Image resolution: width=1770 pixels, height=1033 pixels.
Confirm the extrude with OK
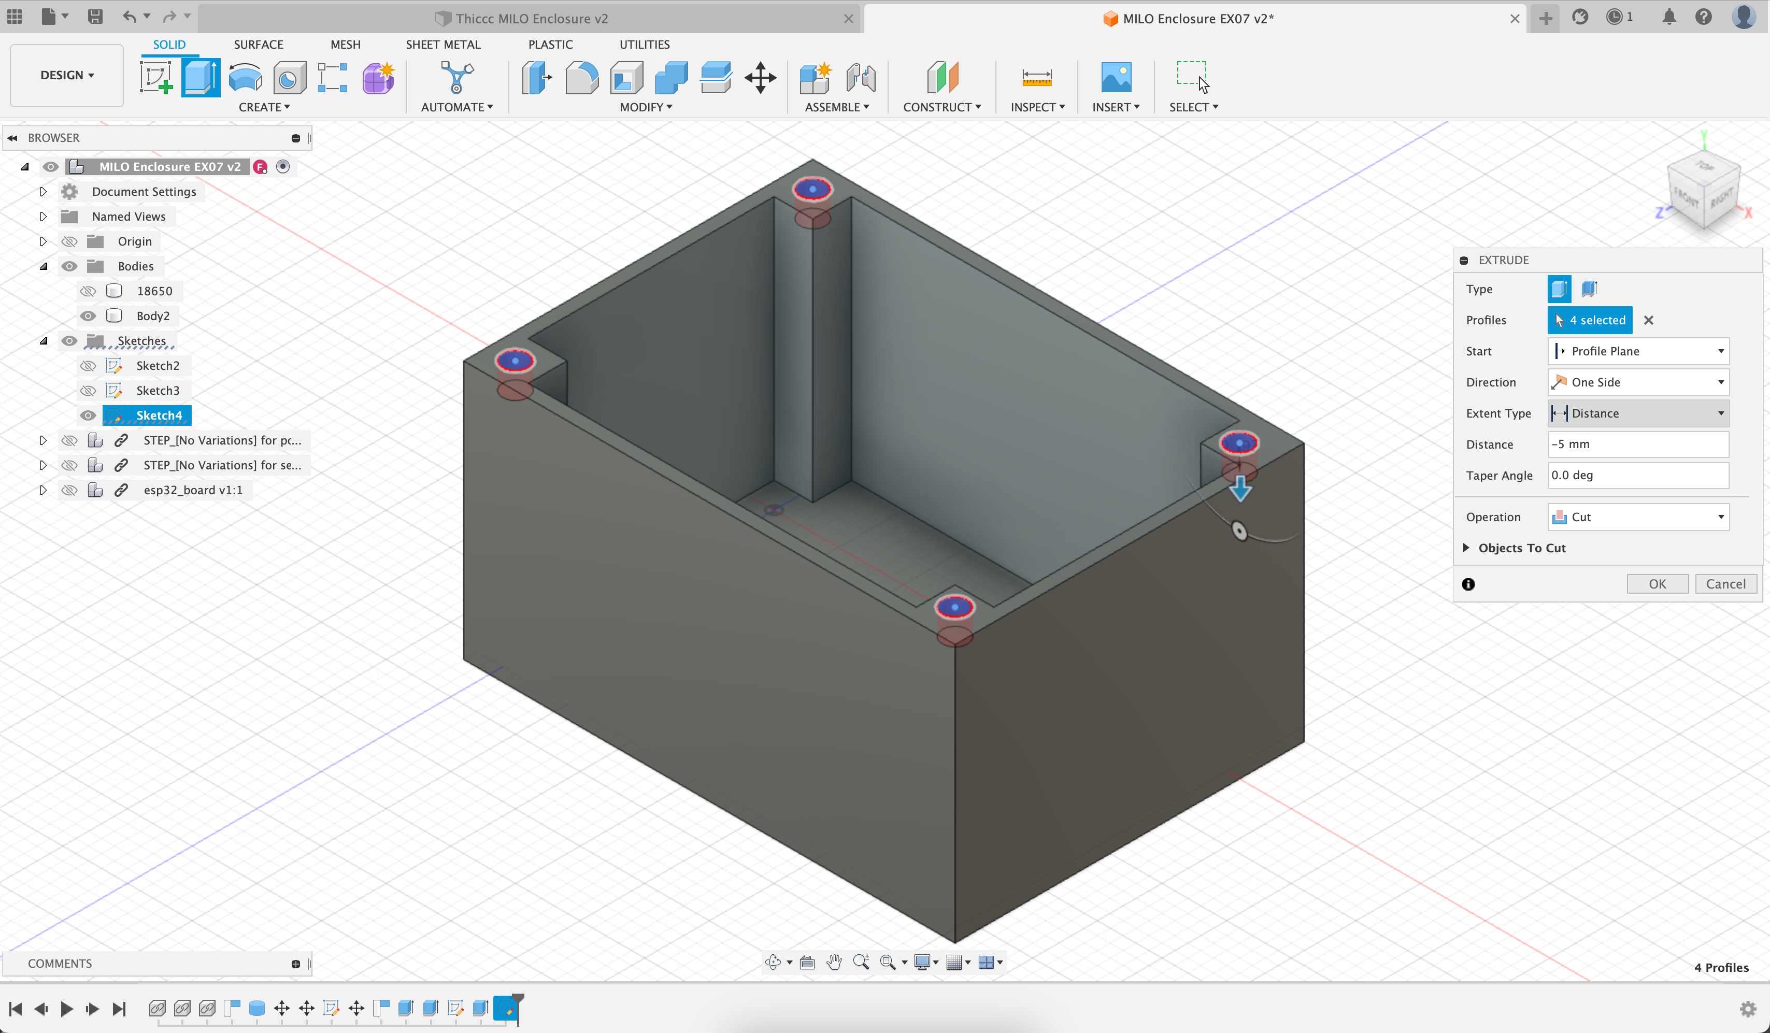click(x=1657, y=583)
